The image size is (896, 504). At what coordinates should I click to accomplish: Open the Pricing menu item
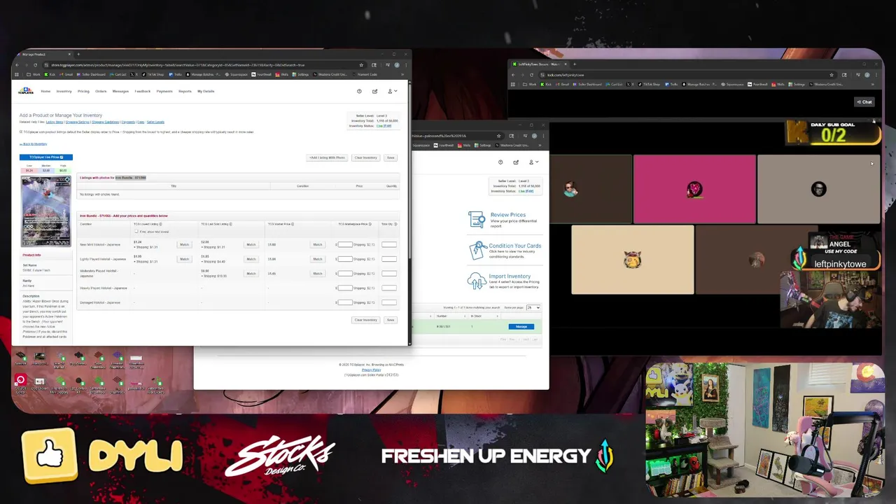(83, 91)
